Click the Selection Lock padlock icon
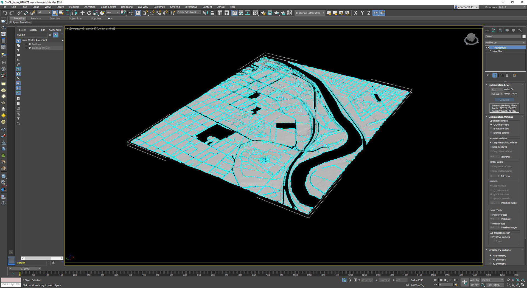 pos(350,280)
